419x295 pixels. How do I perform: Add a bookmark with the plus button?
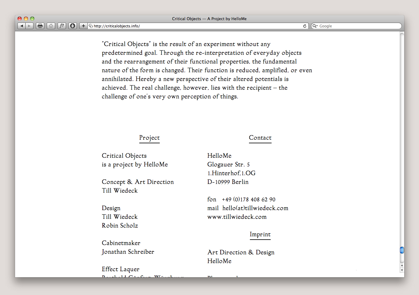click(83, 26)
